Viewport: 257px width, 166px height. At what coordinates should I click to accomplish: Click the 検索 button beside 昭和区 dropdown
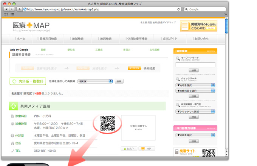click(119, 81)
